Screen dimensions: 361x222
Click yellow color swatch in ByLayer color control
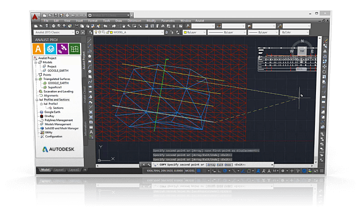185,32
